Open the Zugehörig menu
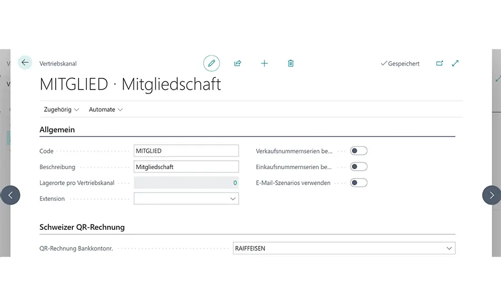 coord(61,110)
